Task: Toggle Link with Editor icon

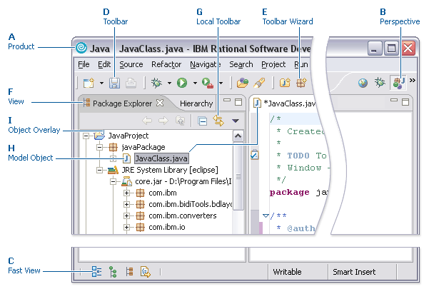Action: coord(218,121)
